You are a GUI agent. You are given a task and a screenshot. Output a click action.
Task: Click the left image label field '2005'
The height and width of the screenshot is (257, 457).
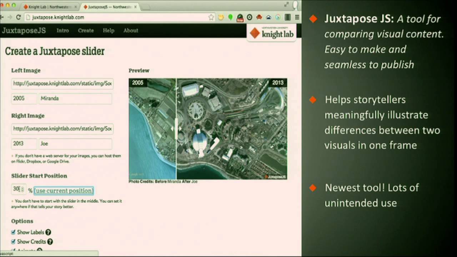click(x=24, y=99)
